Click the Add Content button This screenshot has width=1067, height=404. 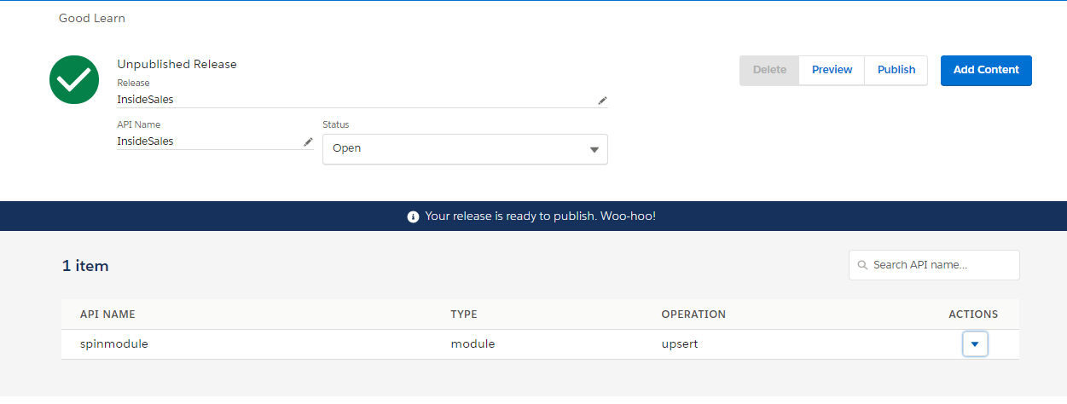point(986,70)
